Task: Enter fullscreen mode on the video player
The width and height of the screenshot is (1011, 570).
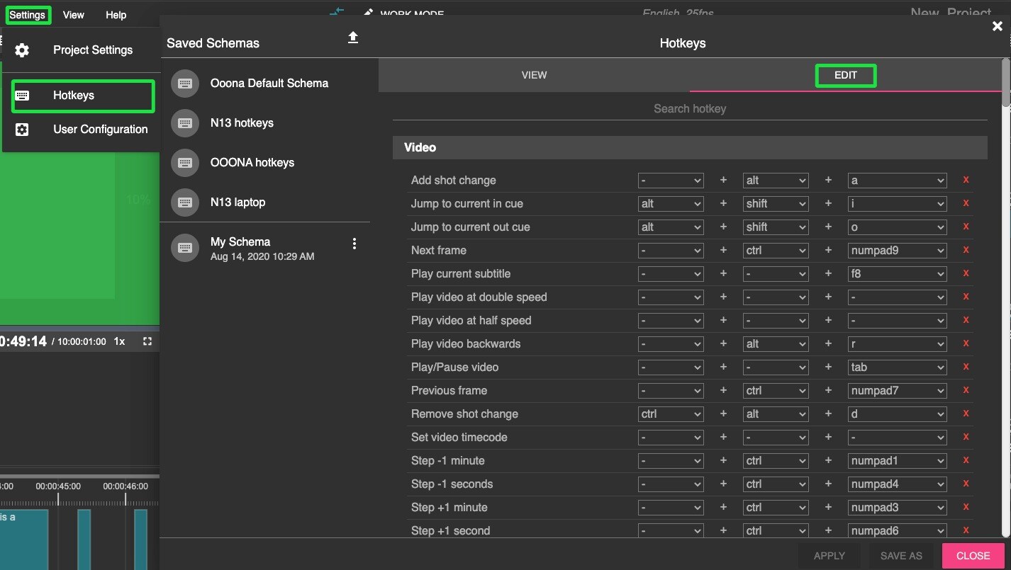Action: (147, 341)
